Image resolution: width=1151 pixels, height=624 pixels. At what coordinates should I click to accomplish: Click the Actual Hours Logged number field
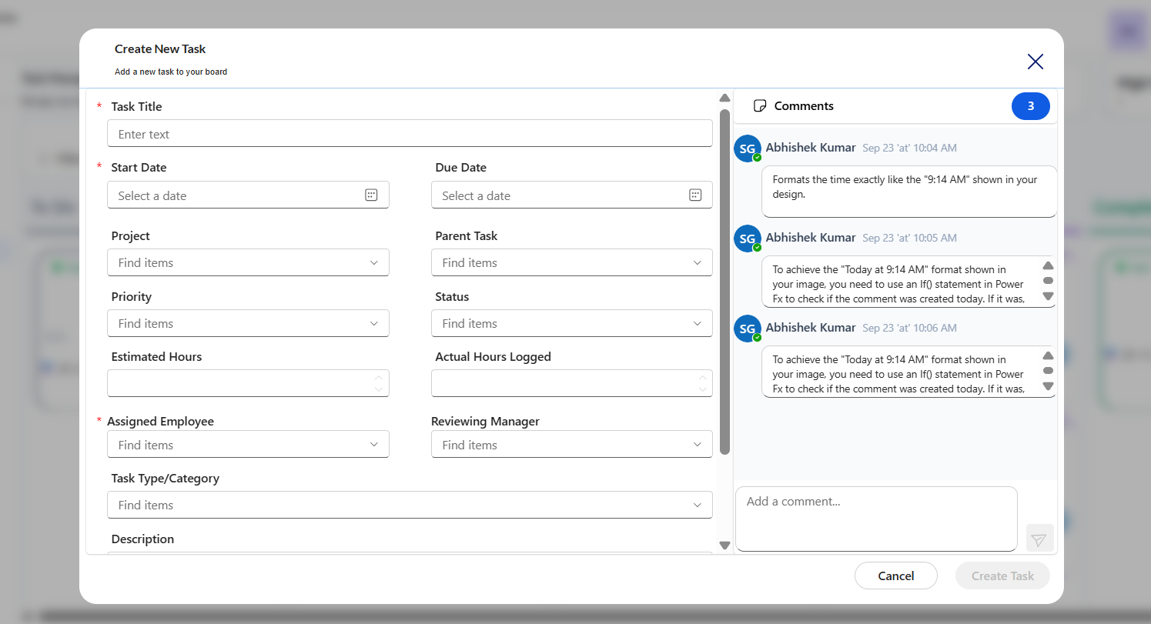point(572,383)
